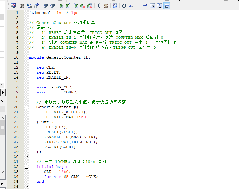The image size is (239, 189).
Task: Click line number 10 in the gutter
Action: [x=16, y=57]
